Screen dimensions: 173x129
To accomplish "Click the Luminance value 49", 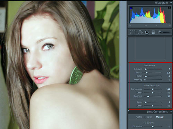I will 169,89.
